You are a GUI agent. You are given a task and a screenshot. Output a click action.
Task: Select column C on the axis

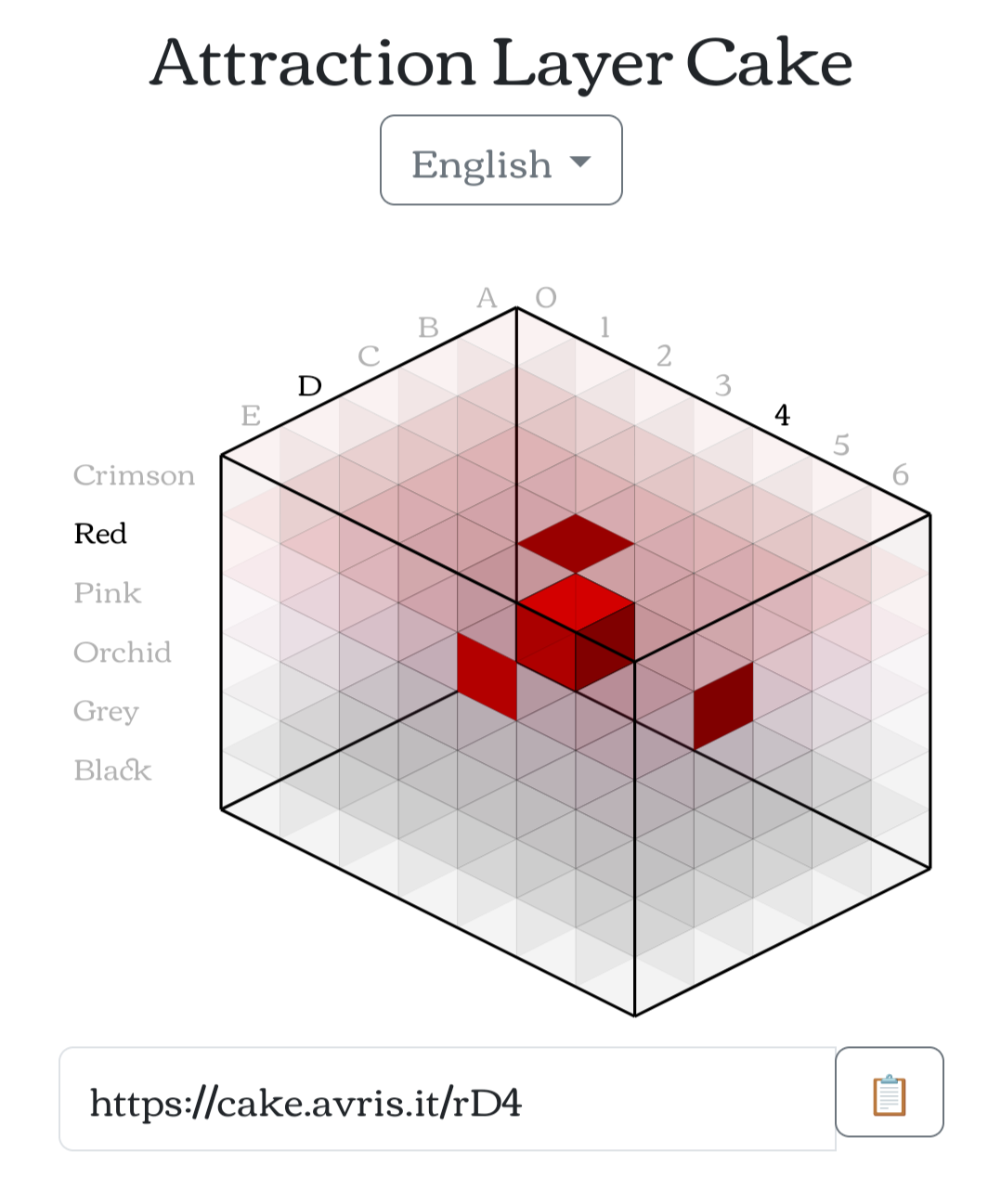pyautogui.click(x=369, y=356)
